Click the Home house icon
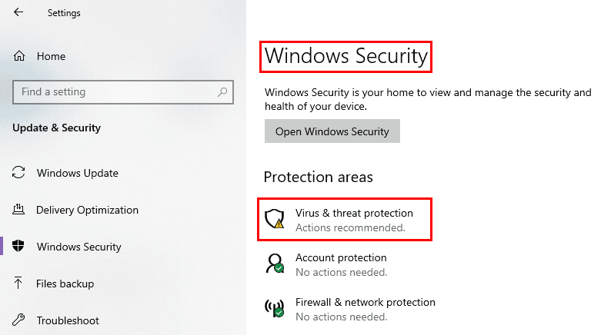 [x=19, y=56]
